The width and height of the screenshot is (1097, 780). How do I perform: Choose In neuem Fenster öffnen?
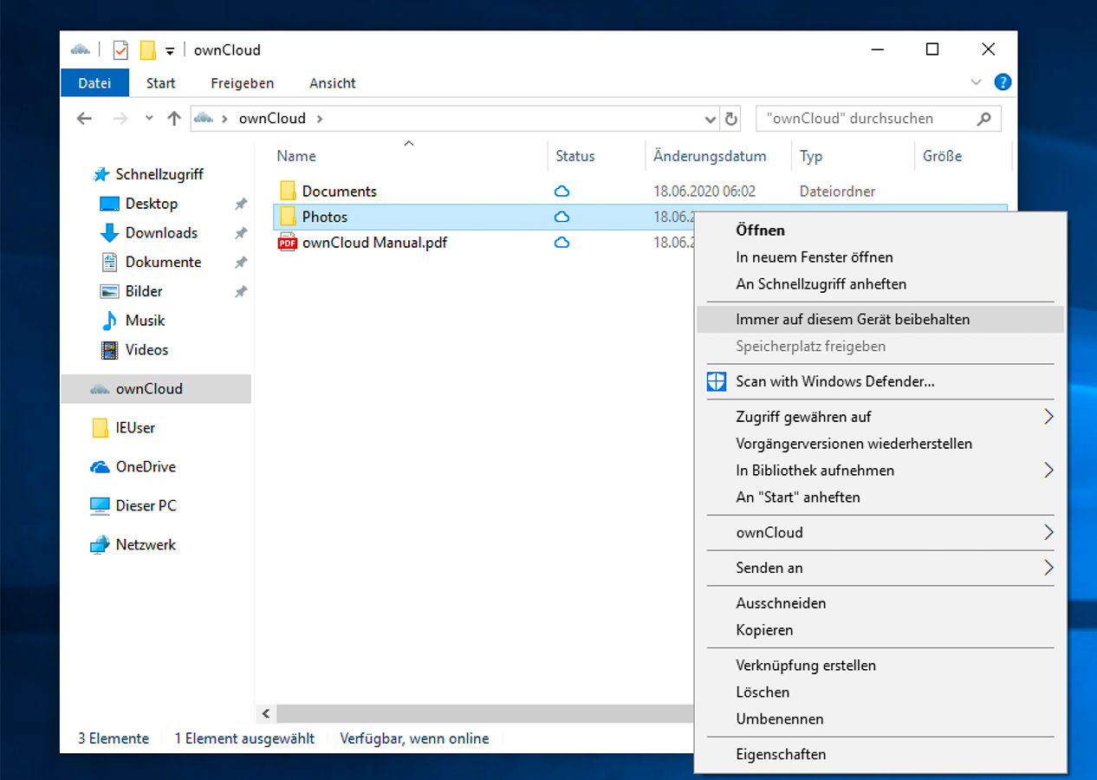pos(880,257)
